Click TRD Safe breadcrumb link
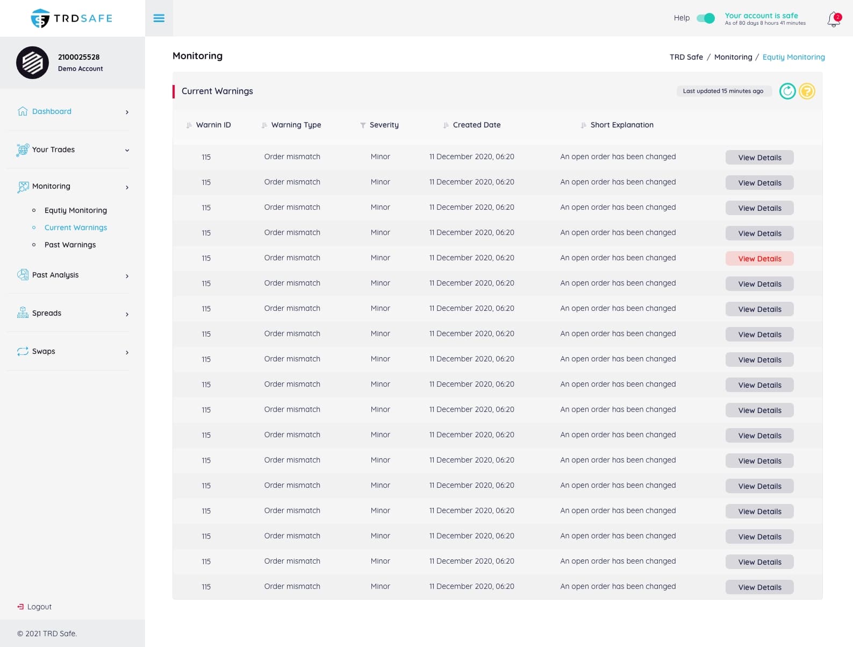The image size is (853, 647). 686,57
